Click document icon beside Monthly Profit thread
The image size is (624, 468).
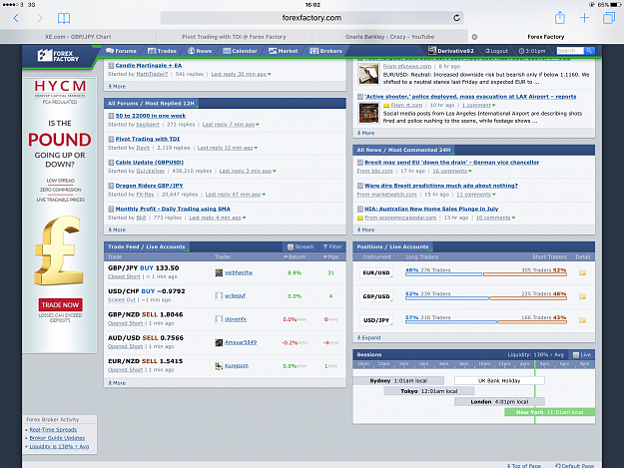point(111,209)
